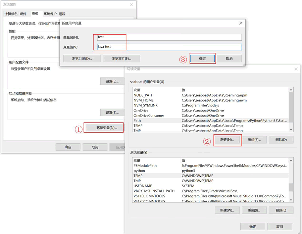
Task: Click the 环境变量(N)... button
Action: coord(107,128)
